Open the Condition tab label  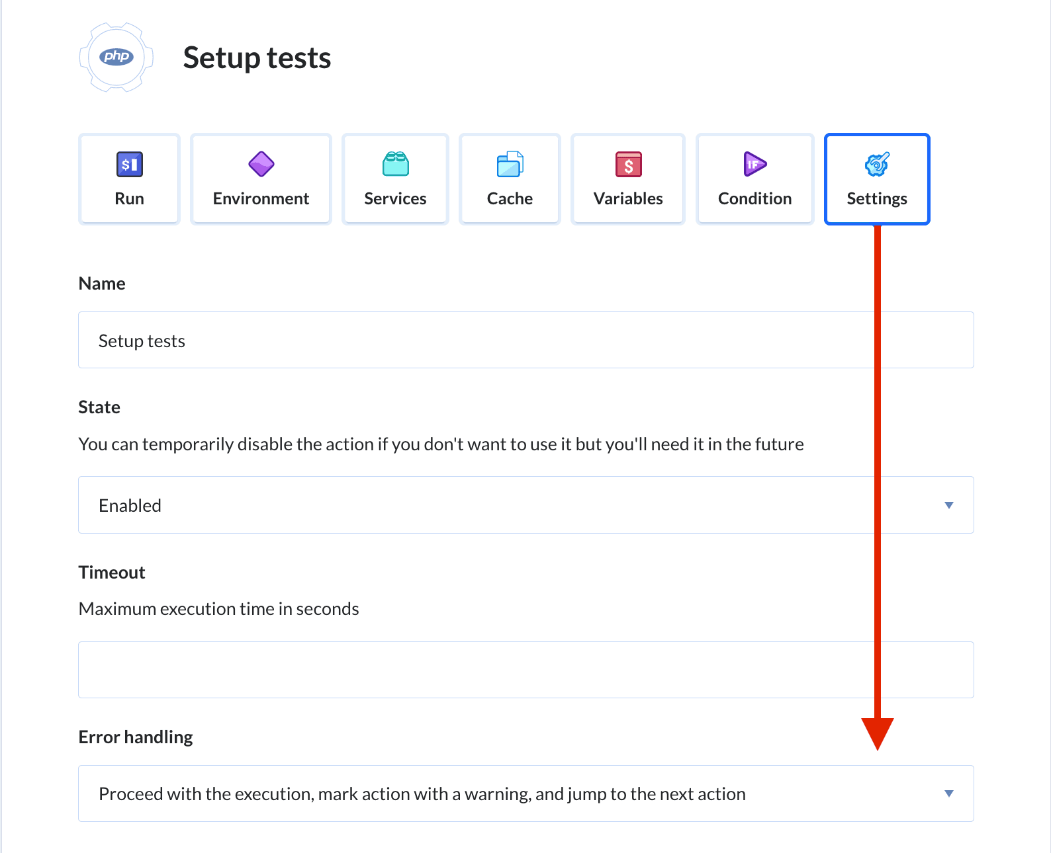754,198
